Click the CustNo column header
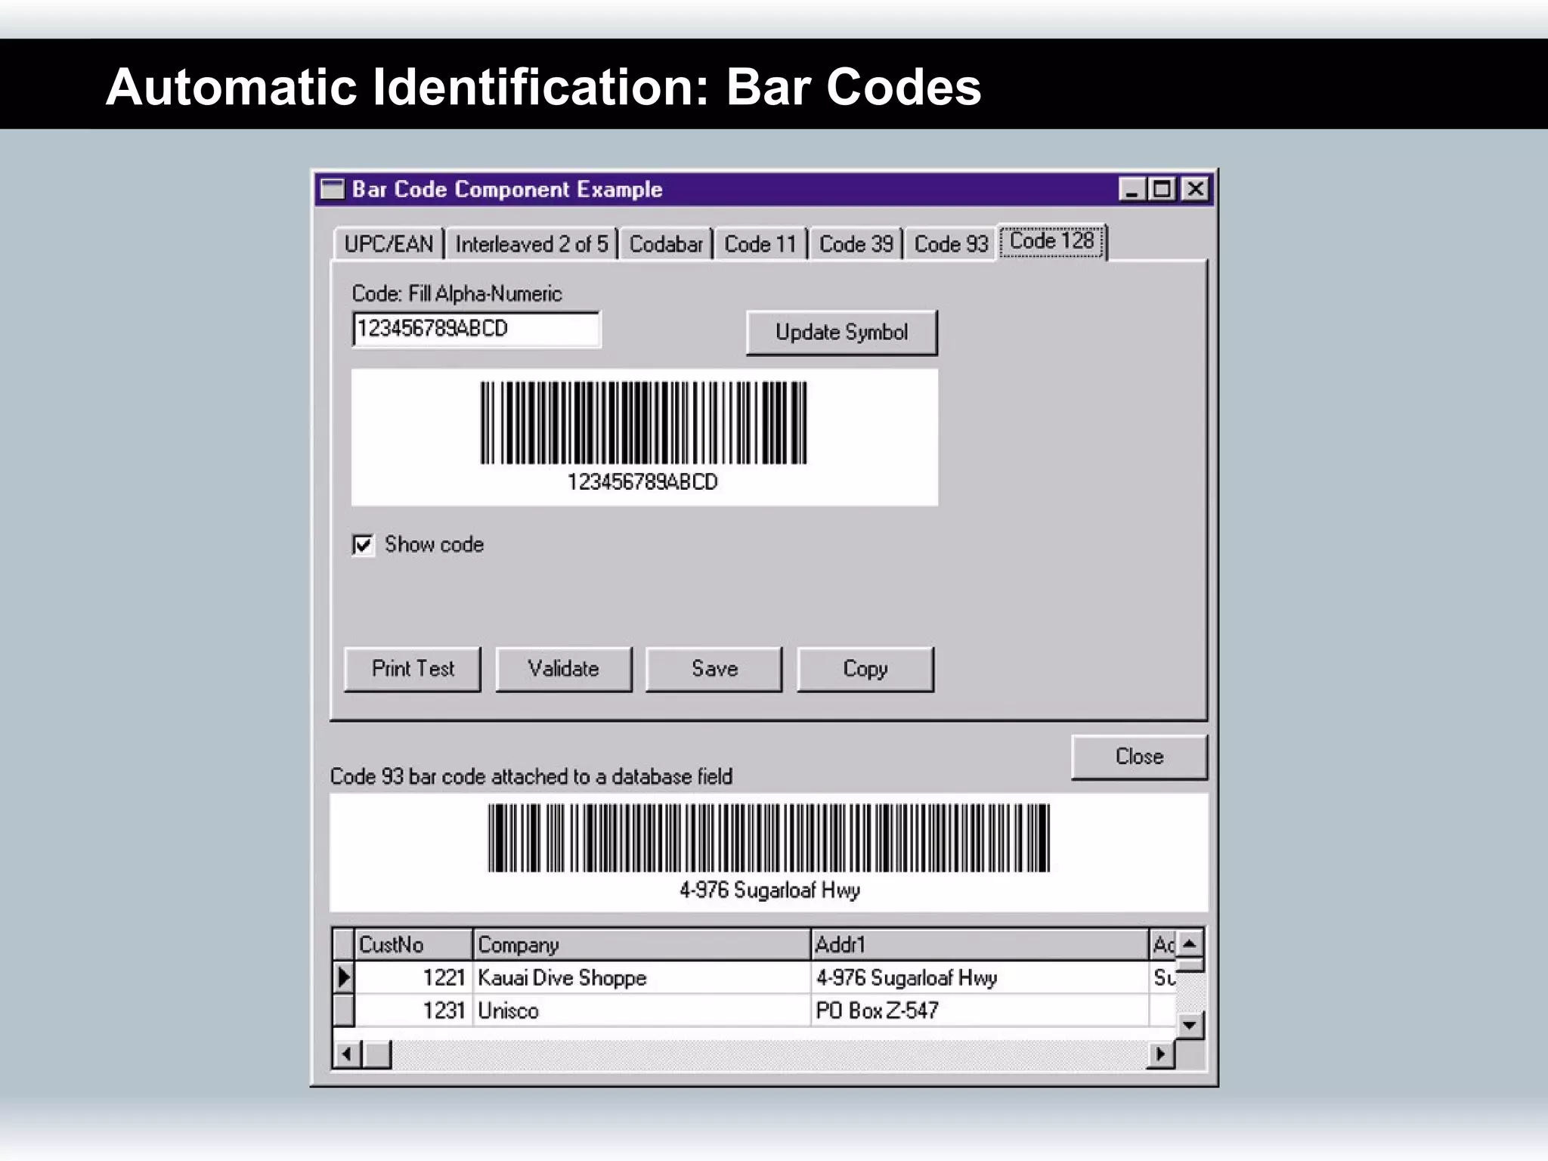1548x1161 pixels. 413,945
